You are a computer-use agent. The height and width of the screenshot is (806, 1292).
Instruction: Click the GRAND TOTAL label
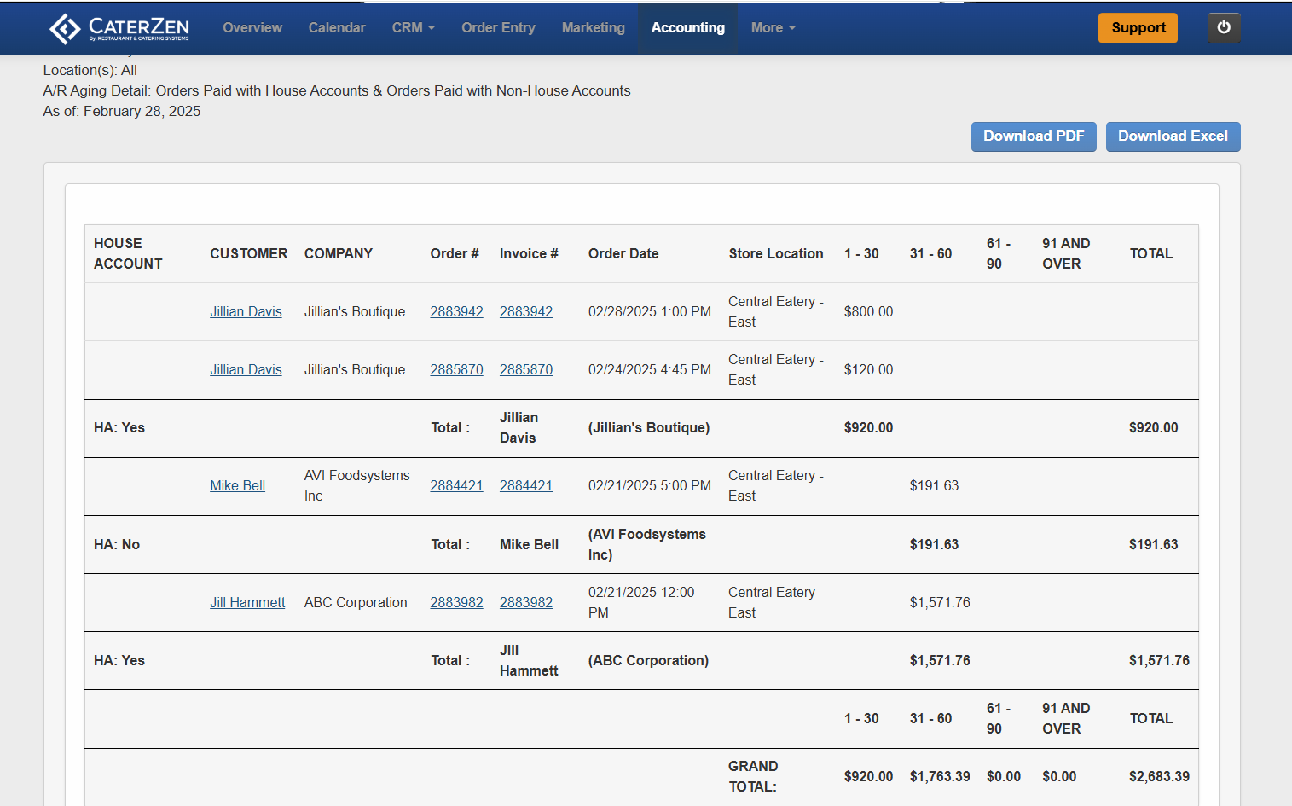point(753,777)
